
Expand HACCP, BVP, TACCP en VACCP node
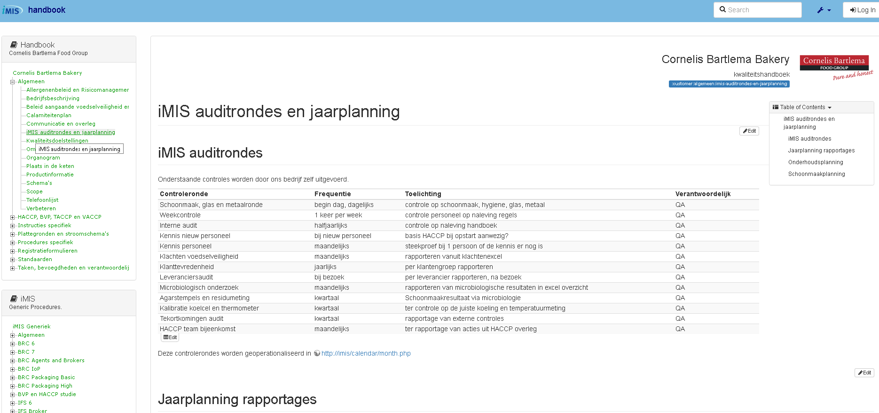click(x=13, y=217)
